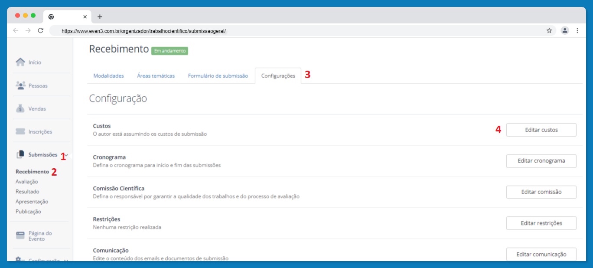Click the Cronograma setting title
Viewport: 593px width, 268px height.
coord(109,157)
